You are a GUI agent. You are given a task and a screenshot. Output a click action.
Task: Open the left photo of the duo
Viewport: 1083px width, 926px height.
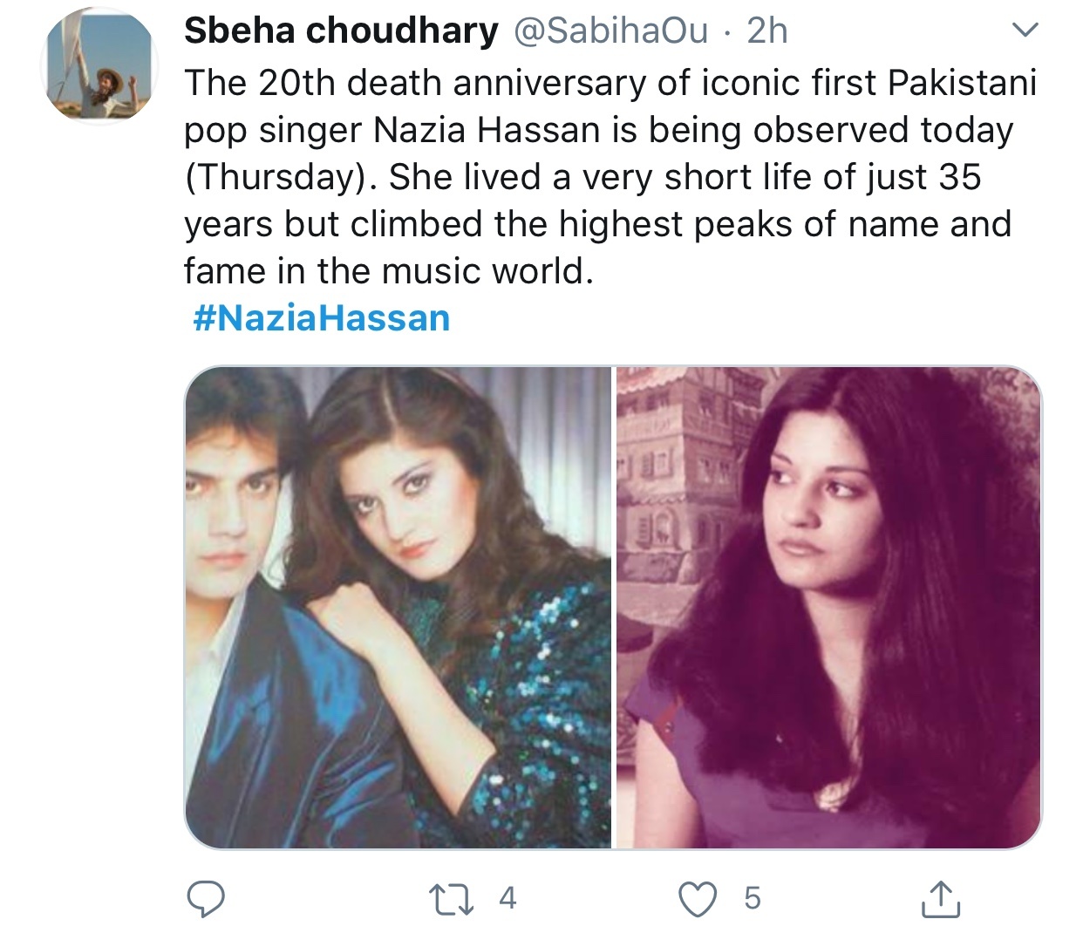[398, 607]
